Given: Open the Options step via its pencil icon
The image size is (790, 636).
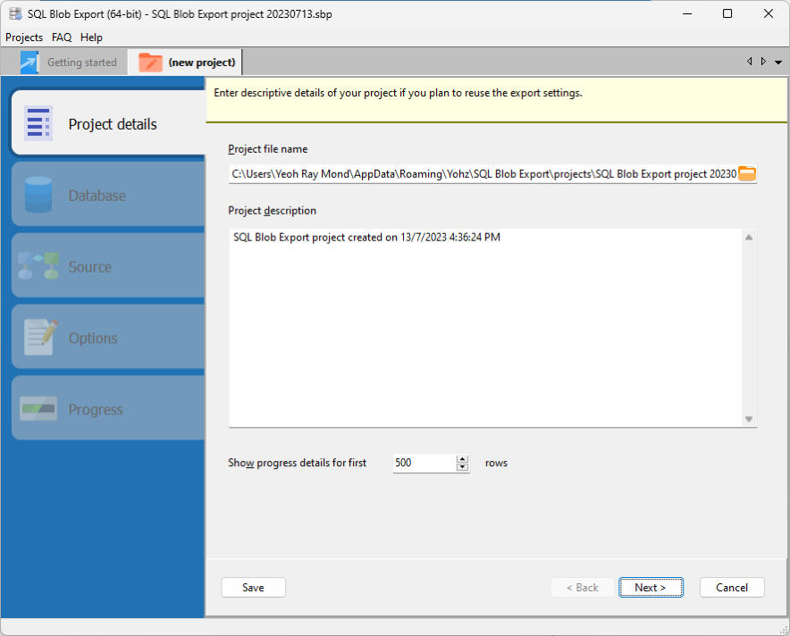Looking at the screenshot, I should (38, 337).
